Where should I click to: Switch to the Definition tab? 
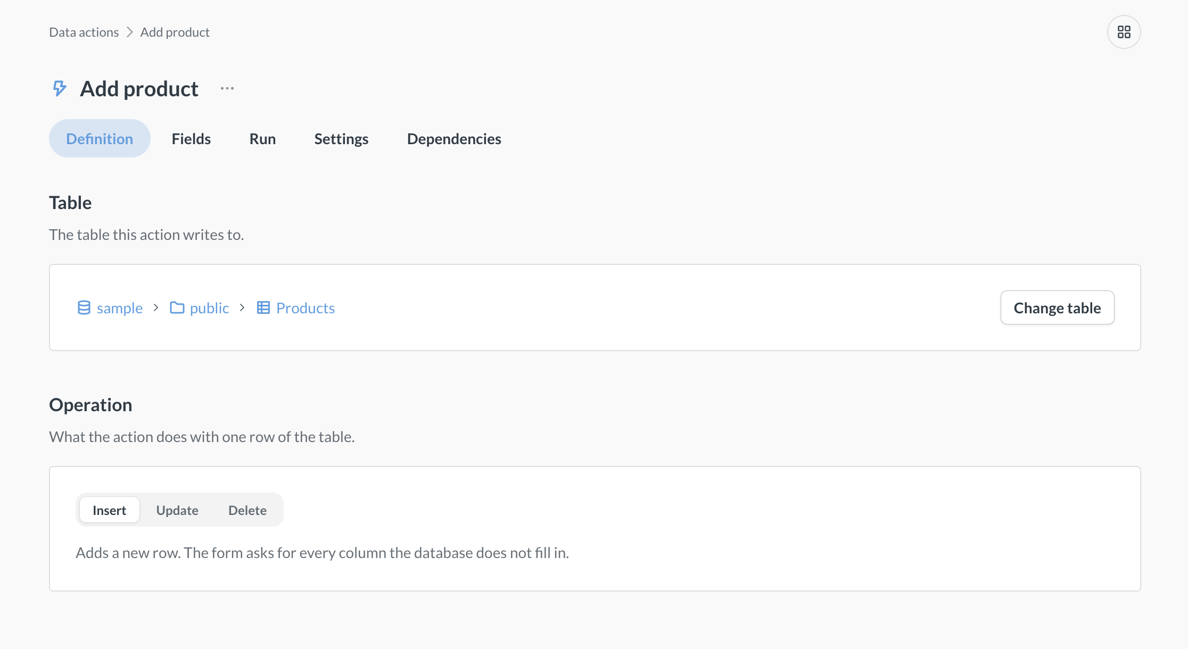[x=100, y=138]
